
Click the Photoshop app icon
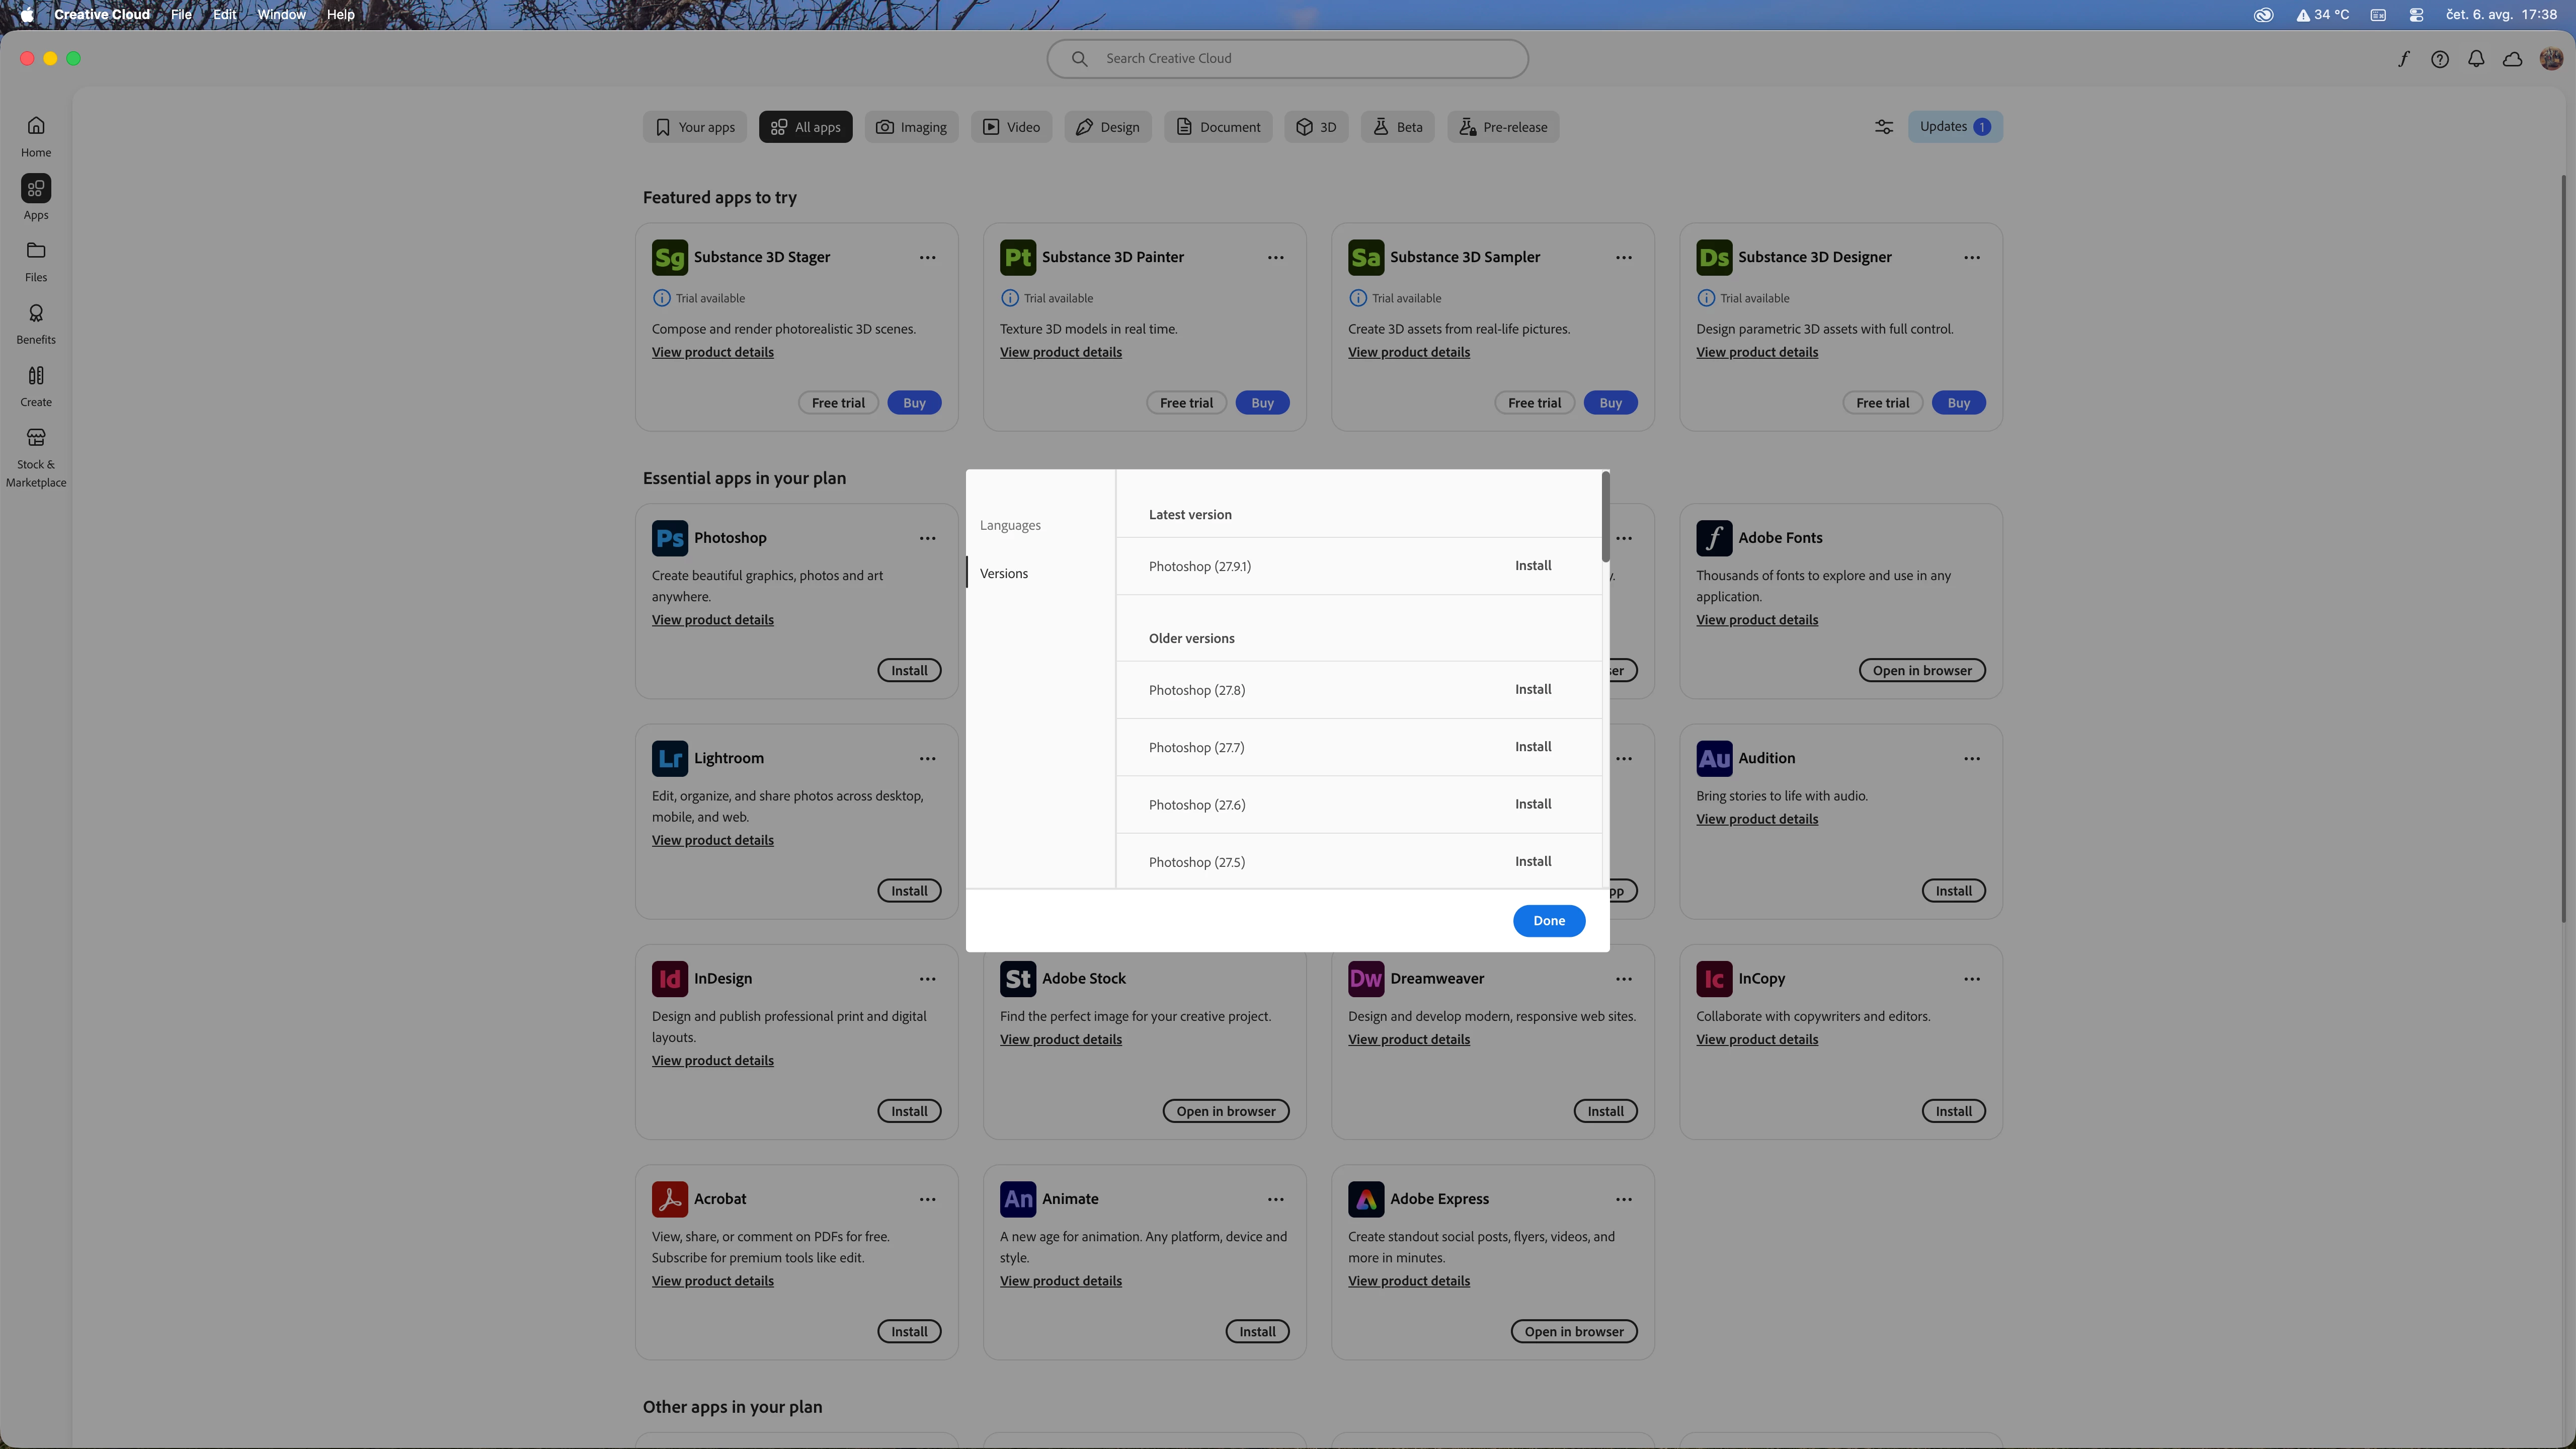(670, 538)
